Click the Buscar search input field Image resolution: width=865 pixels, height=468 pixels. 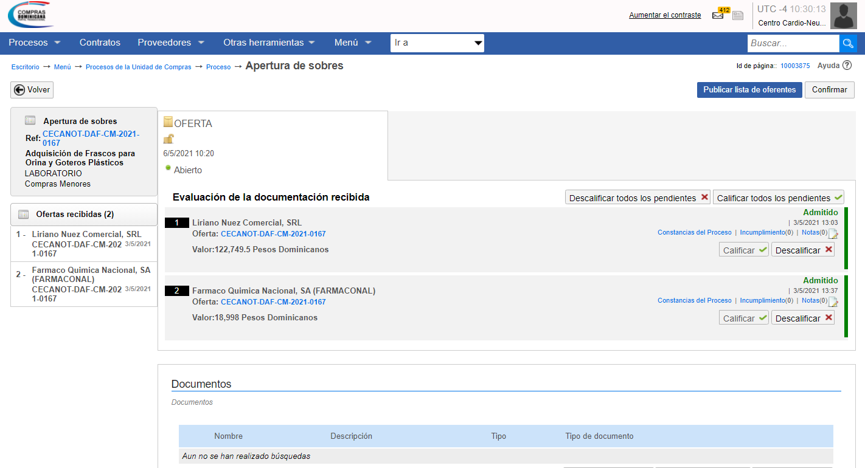tap(793, 43)
